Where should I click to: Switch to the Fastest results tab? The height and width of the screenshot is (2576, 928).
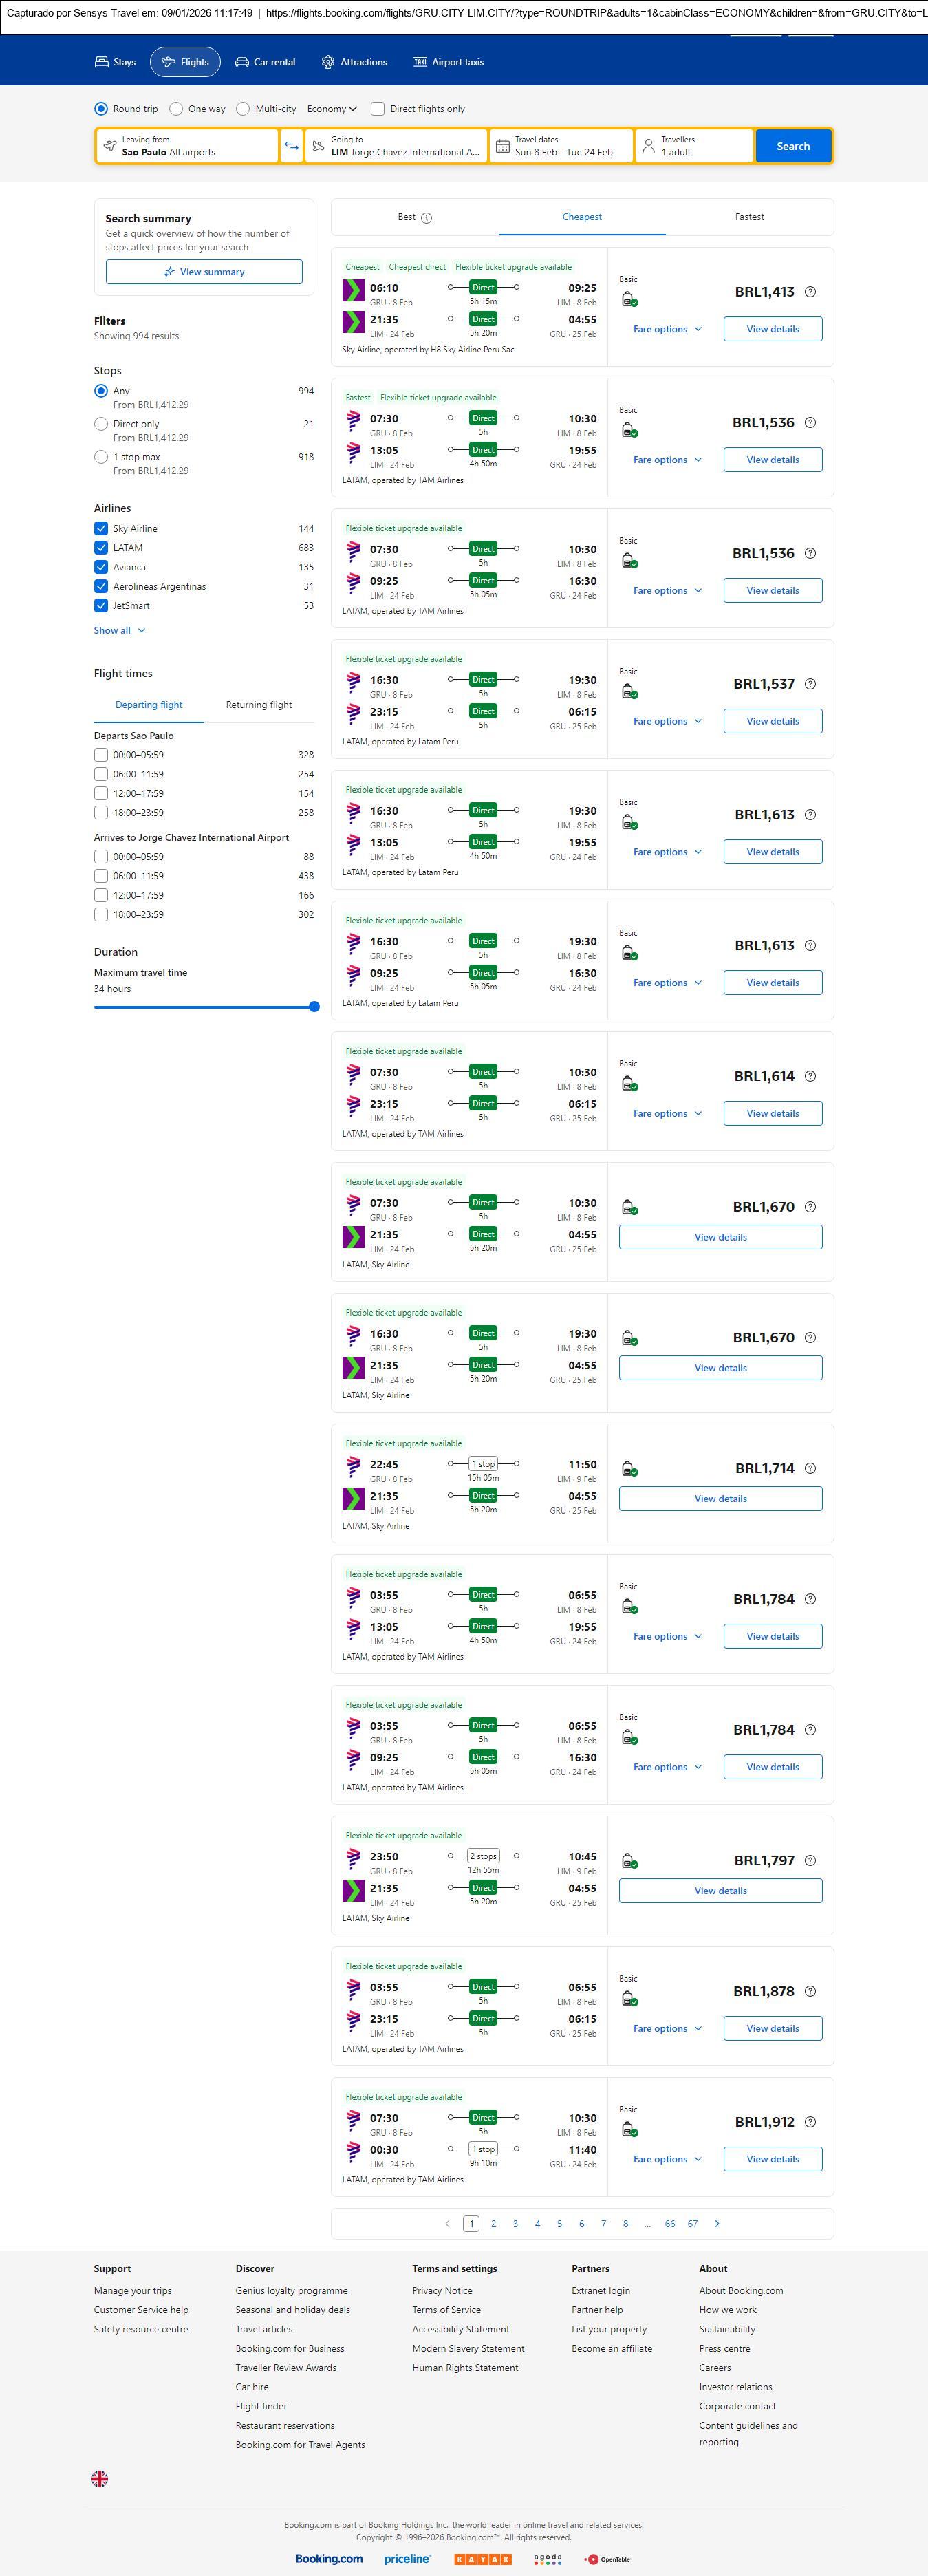coord(749,217)
